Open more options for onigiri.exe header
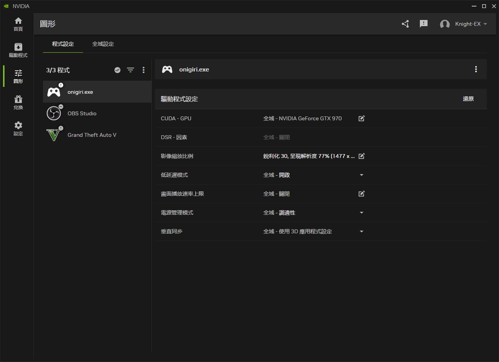This screenshot has height=362, width=499. point(476,69)
